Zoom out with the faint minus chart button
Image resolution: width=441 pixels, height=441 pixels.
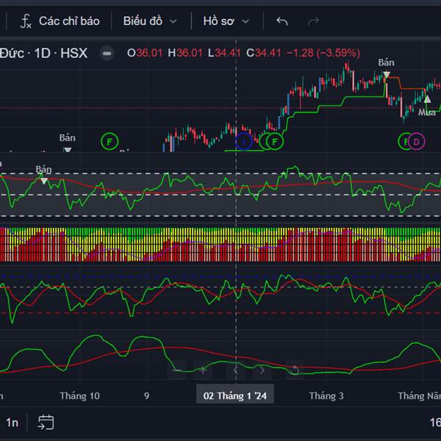coord(177,370)
